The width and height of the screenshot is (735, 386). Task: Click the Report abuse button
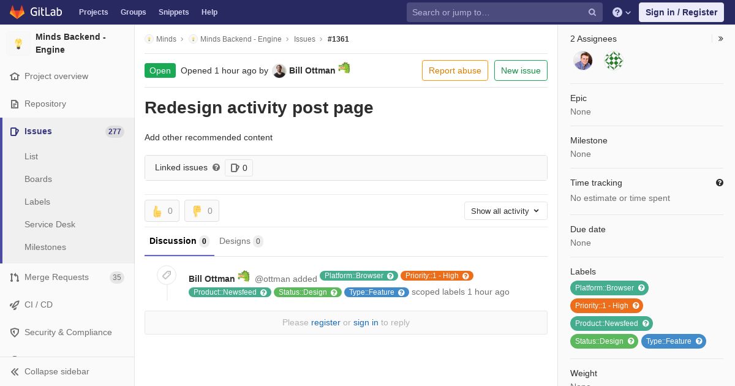point(455,70)
